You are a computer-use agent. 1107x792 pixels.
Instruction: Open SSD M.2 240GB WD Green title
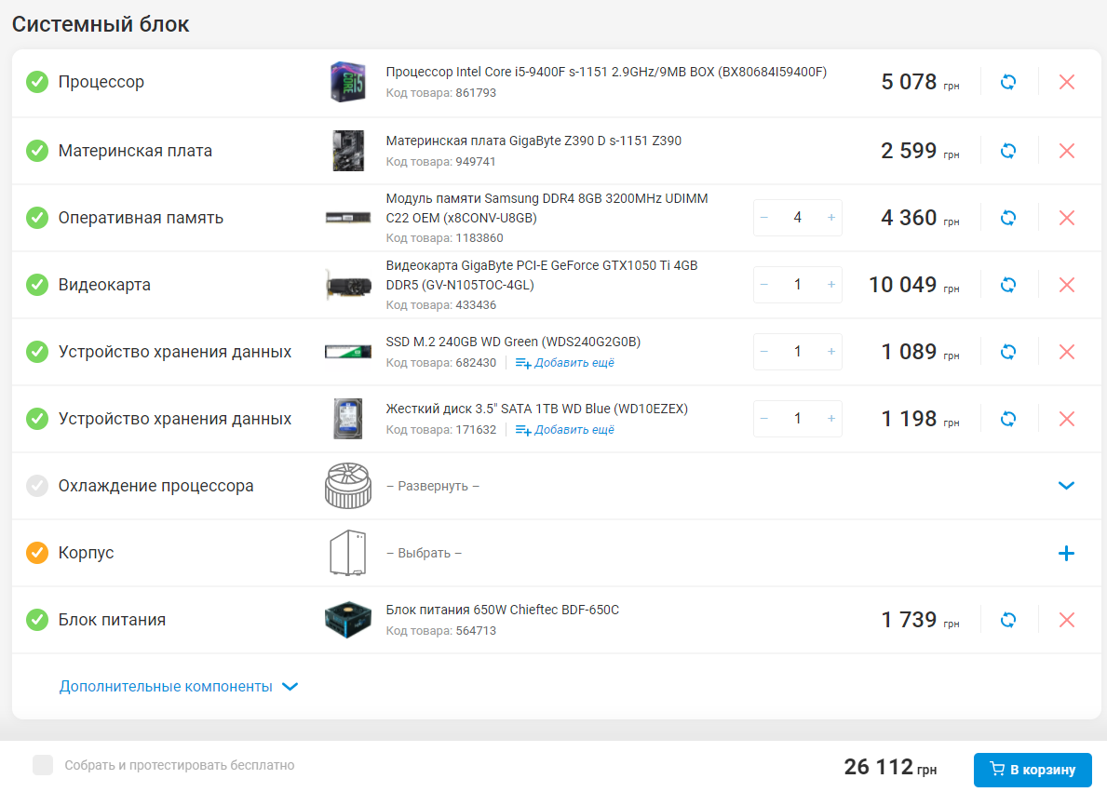(x=513, y=342)
